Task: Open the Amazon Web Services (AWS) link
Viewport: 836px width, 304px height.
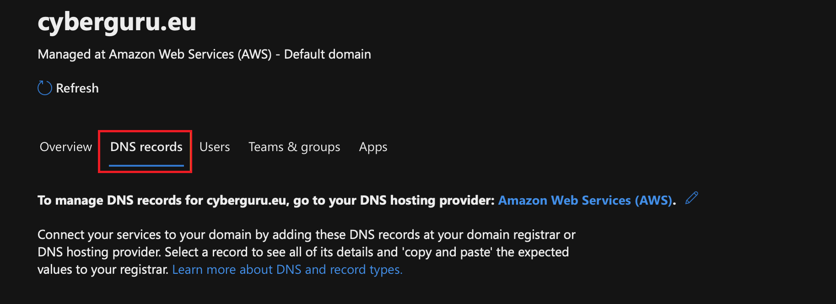Action: coord(585,200)
